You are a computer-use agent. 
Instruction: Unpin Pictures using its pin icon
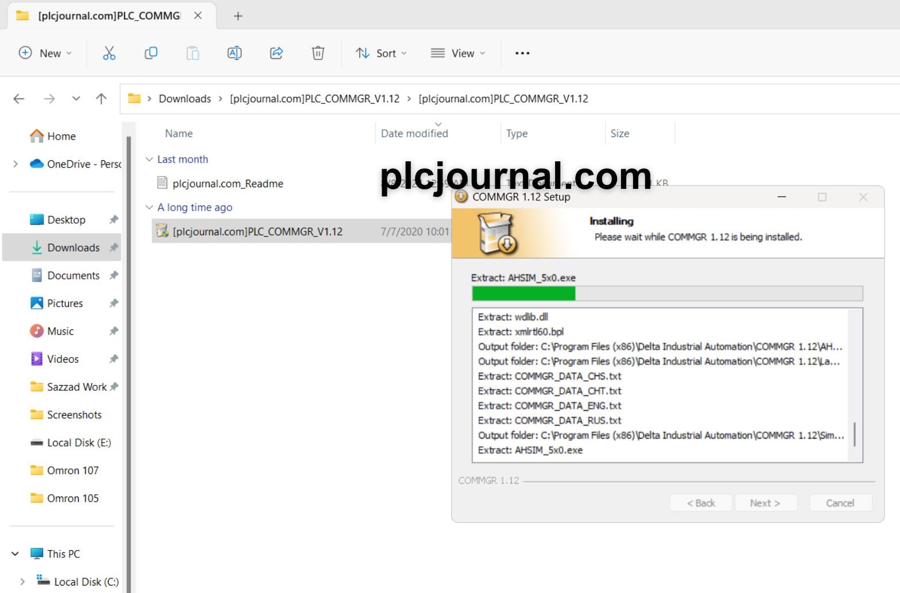click(114, 303)
